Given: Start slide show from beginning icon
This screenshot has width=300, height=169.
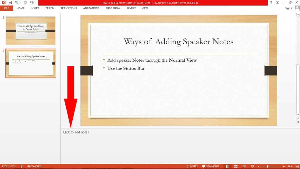Looking at the screenshot, I should (x=32, y=2).
